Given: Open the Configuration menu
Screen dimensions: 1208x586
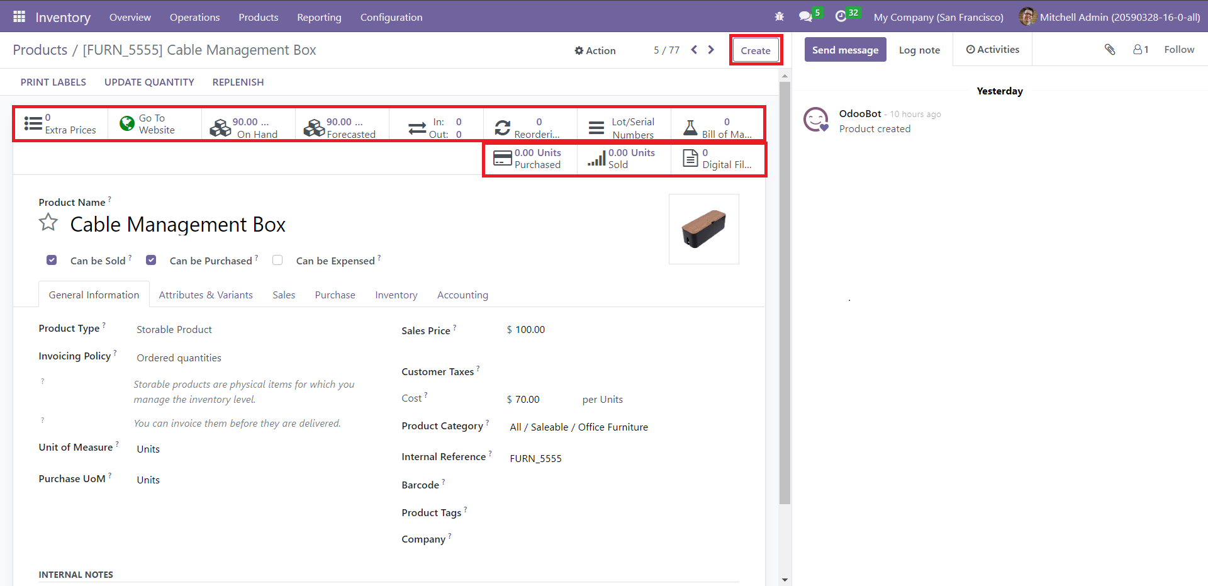Looking at the screenshot, I should [x=391, y=17].
